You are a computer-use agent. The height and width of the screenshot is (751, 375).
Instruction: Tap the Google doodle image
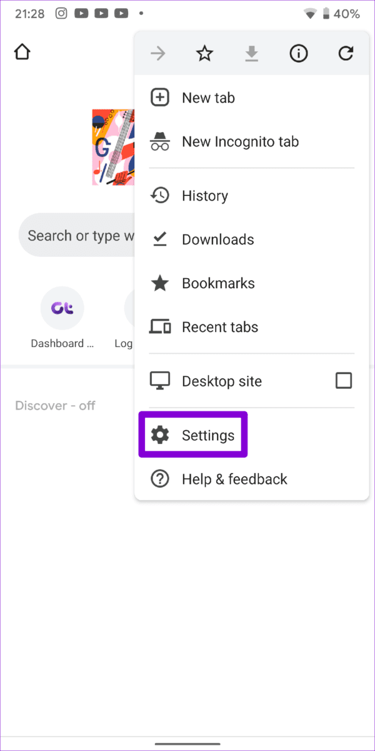113,148
